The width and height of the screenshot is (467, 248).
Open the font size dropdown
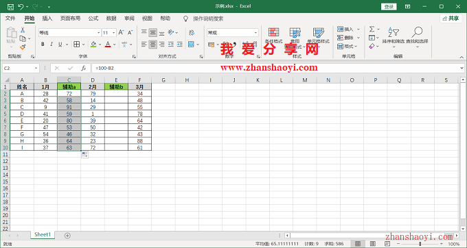pyautogui.click(x=114, y=33)
